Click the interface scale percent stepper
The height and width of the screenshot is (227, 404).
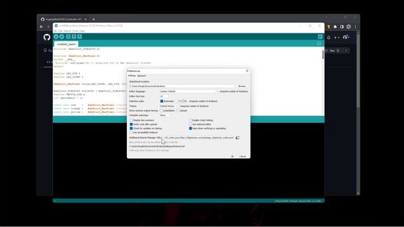[182, 101]
